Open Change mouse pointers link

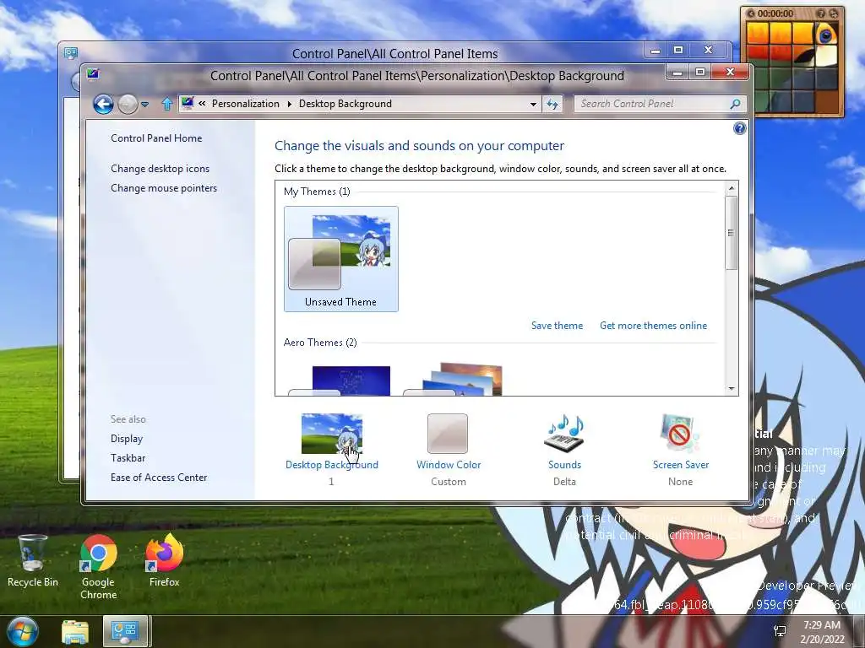coord(164,188)
